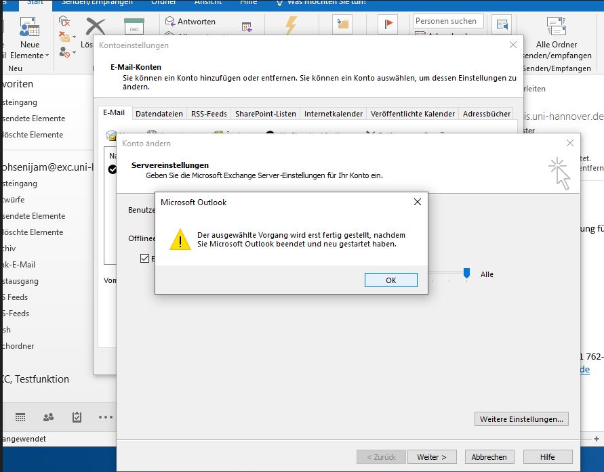
Task: Click the Junk person-blocked icon in the ribbon
Action: pos(64,52)
